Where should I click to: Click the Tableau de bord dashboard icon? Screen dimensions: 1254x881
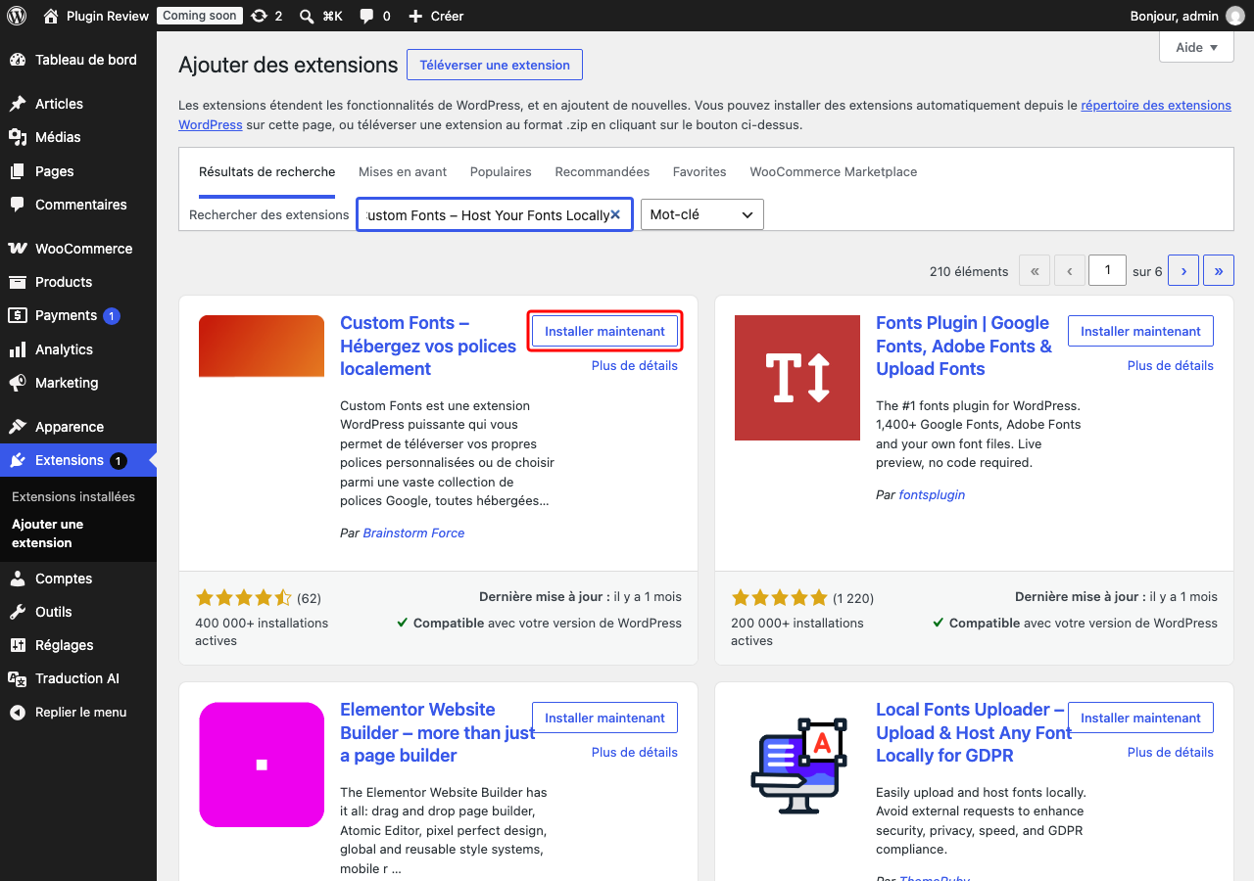pyautogui.click(x=18, y=60)
